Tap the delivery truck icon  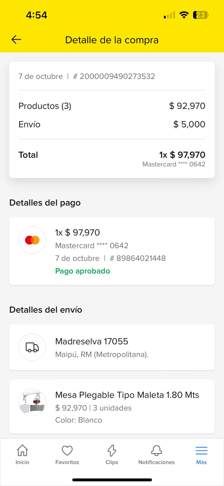32,347
